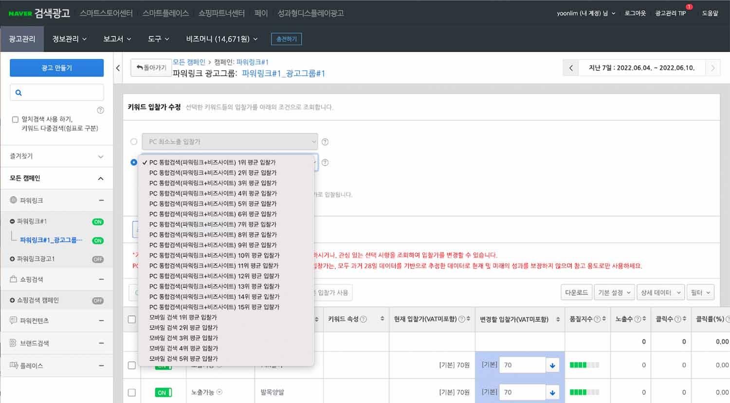
Task: Click blue down arrow in first bid row
Action: tap(552, 365)
